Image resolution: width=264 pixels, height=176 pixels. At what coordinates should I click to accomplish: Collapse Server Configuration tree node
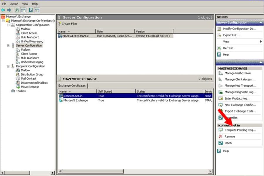point(8,45)
